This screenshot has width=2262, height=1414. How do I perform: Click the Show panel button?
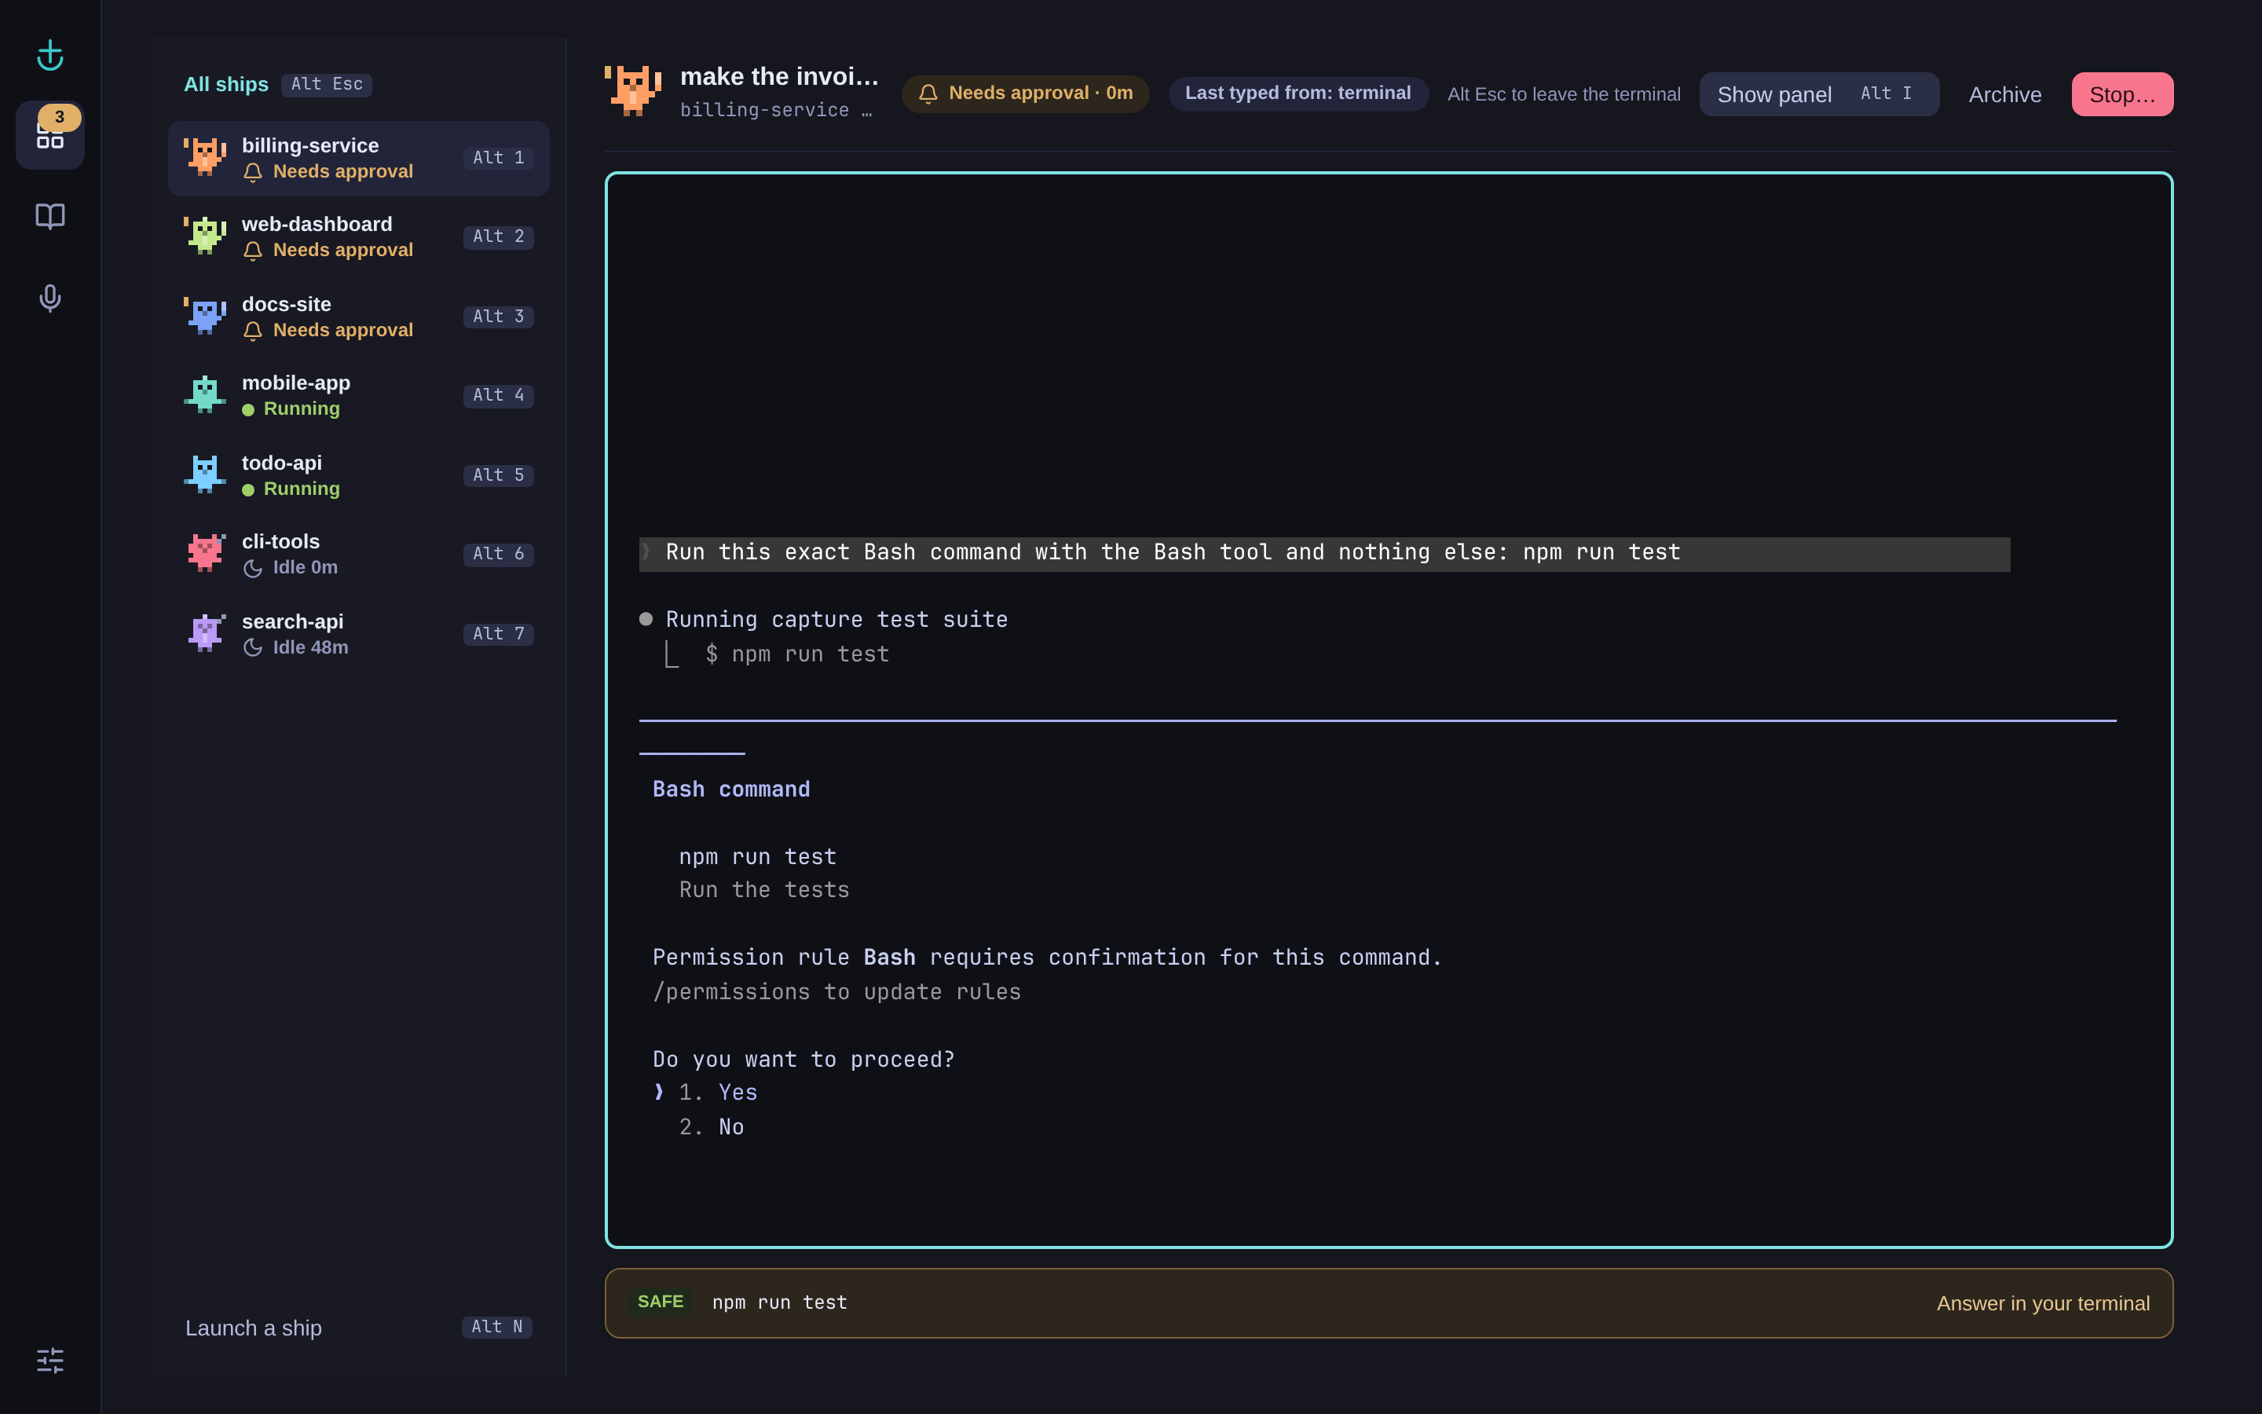1819,94
